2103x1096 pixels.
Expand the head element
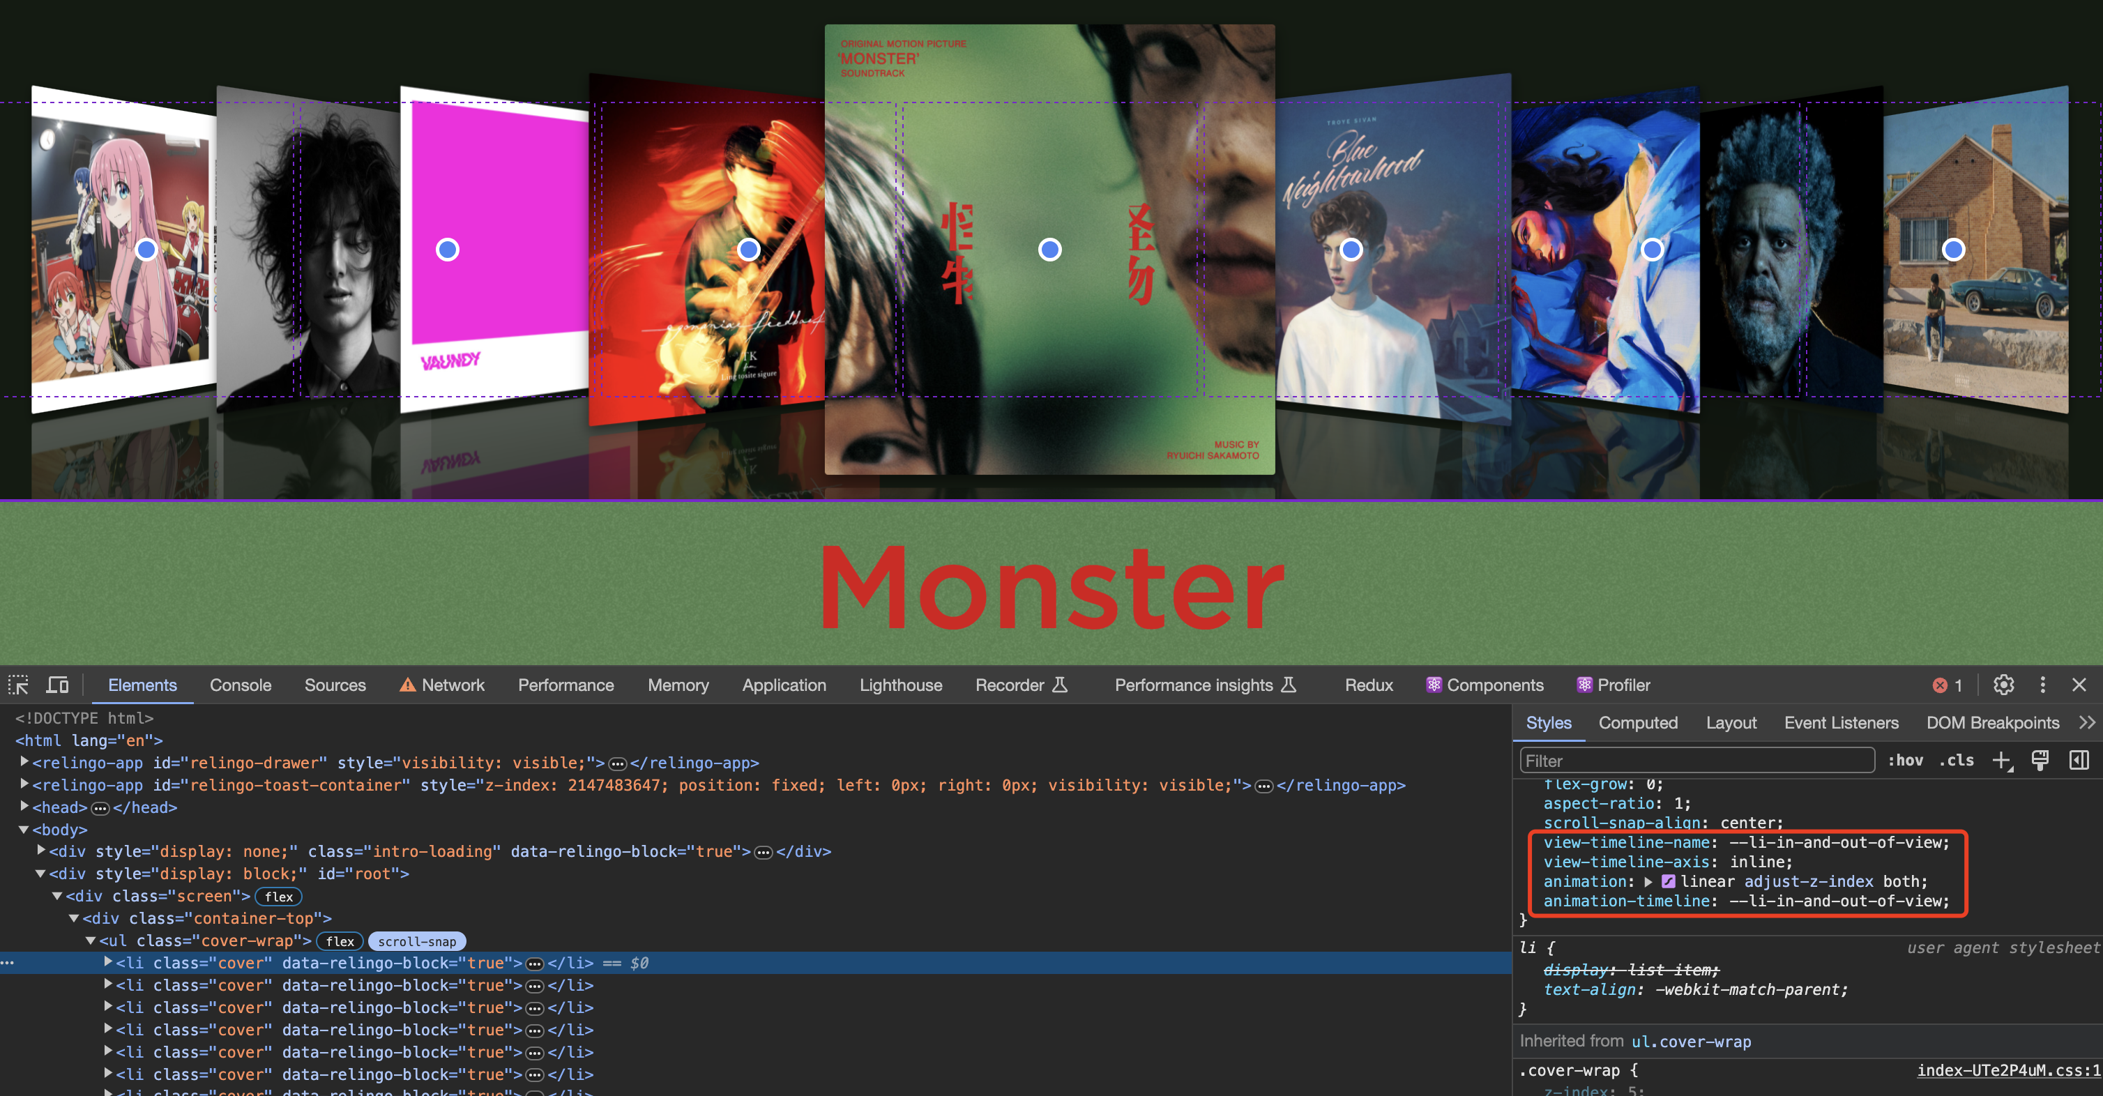coord(24,805)
